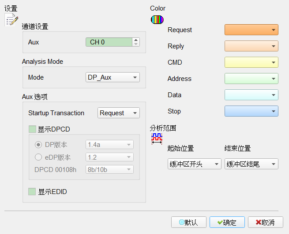Confirm with the 确定 button

coord(227,222)
